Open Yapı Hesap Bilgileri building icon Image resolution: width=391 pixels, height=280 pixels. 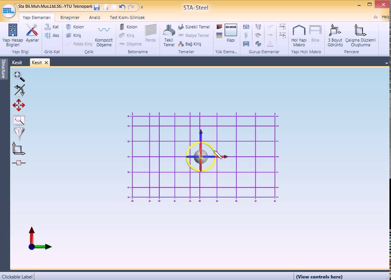[x=13, y=35]
